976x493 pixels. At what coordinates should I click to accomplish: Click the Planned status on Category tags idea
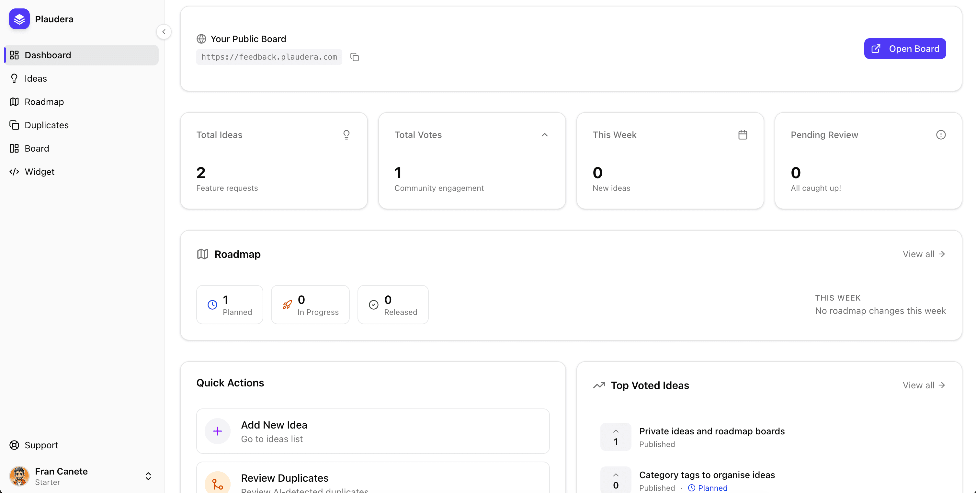coord(712,488)
